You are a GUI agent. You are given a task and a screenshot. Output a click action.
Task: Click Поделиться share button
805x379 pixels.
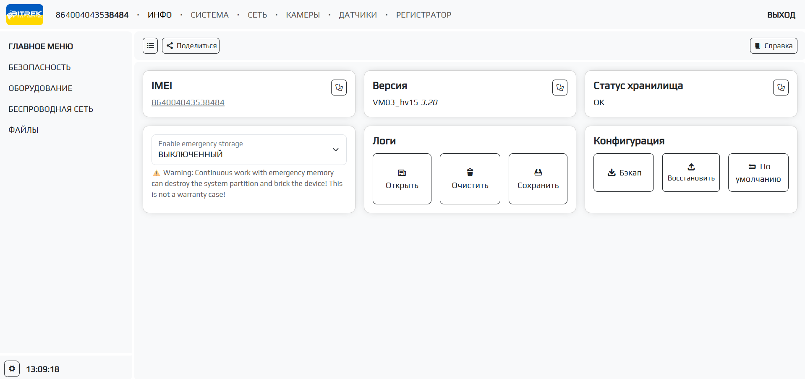(191, 46)
